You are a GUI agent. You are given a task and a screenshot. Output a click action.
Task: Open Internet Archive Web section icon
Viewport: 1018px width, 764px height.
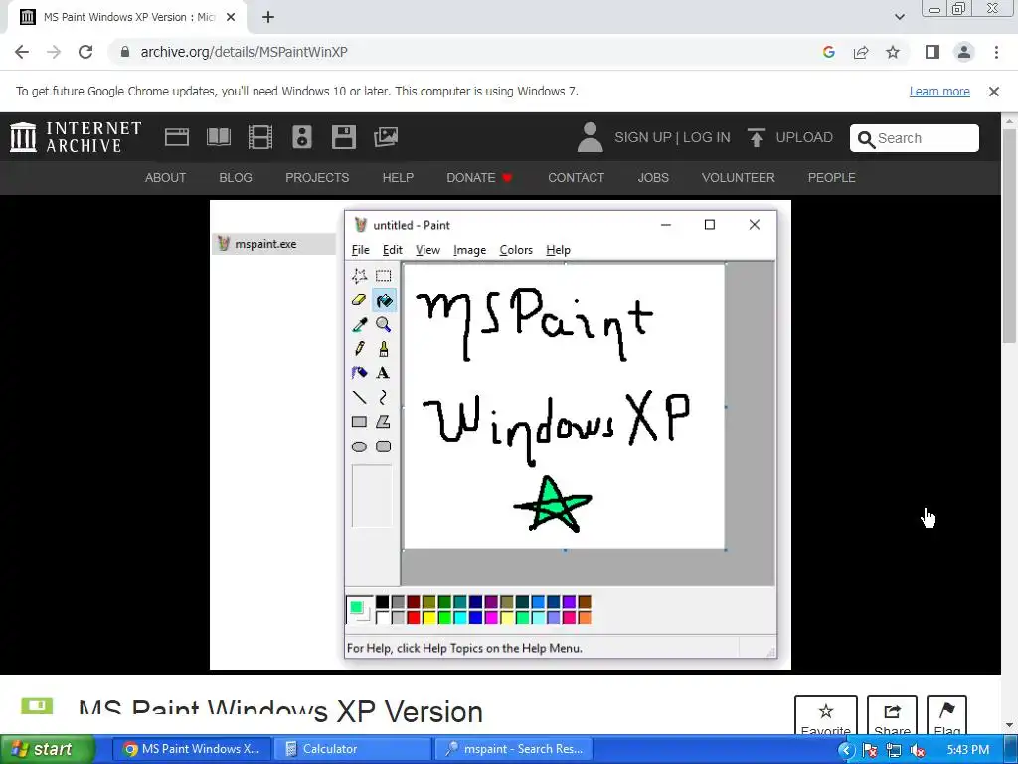click(x=177, y=137)
